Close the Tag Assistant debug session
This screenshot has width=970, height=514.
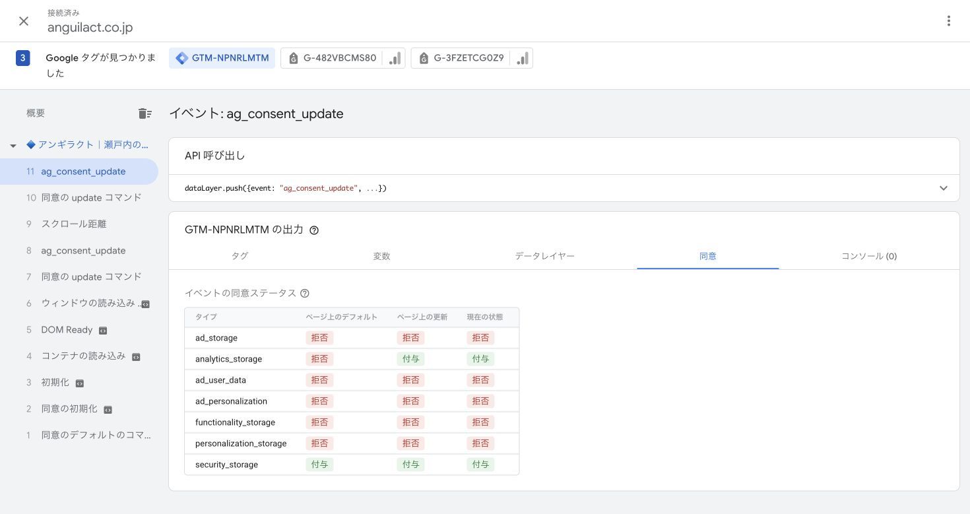pos(24,21)
